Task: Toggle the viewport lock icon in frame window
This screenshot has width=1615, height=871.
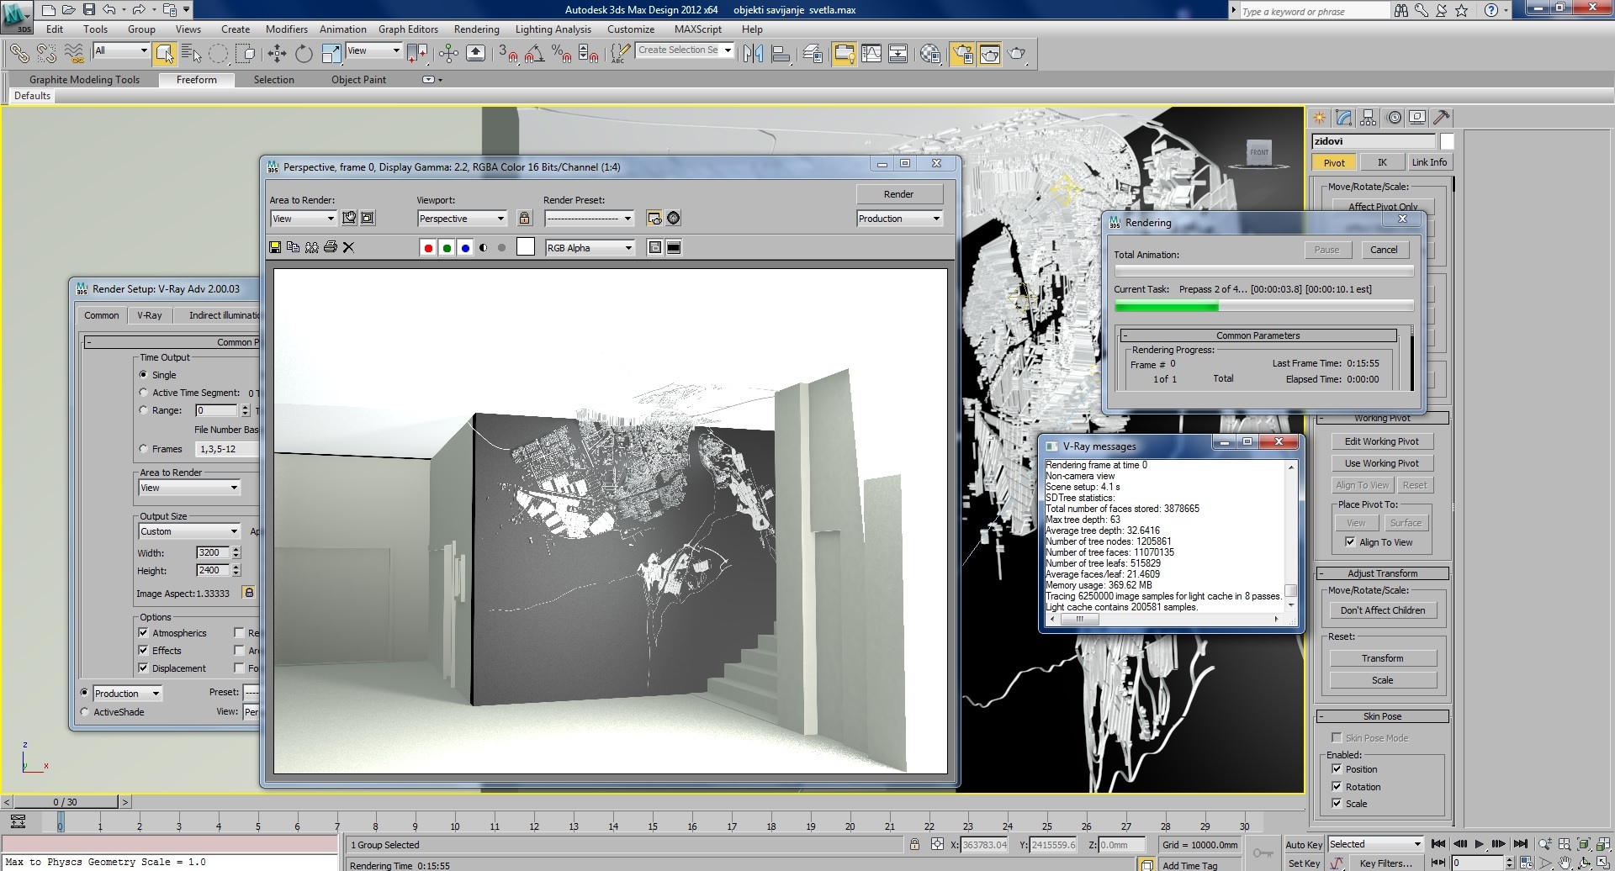Action: click(x=524, y=218)
